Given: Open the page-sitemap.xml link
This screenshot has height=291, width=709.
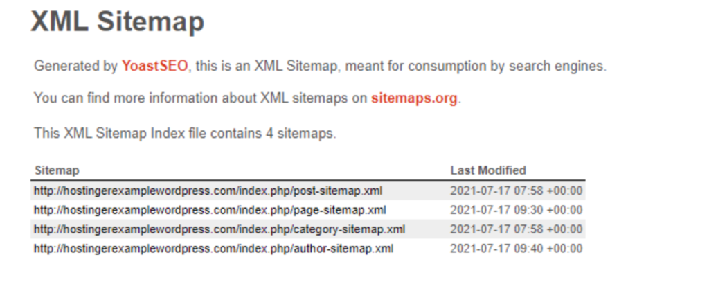Looking at the screenshot, I should tap(210, 209).
